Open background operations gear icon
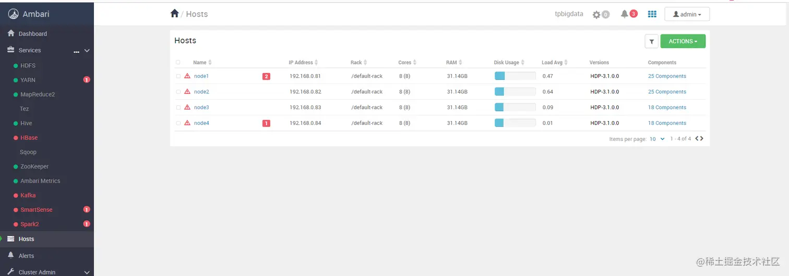 pyautogui.click(x=596, y=15)
